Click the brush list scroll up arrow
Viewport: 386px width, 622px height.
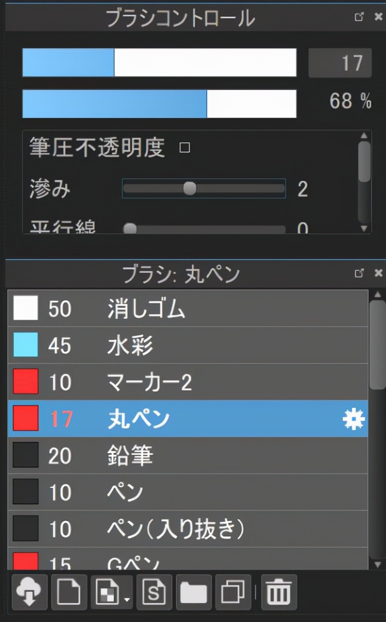click(377, 294)
